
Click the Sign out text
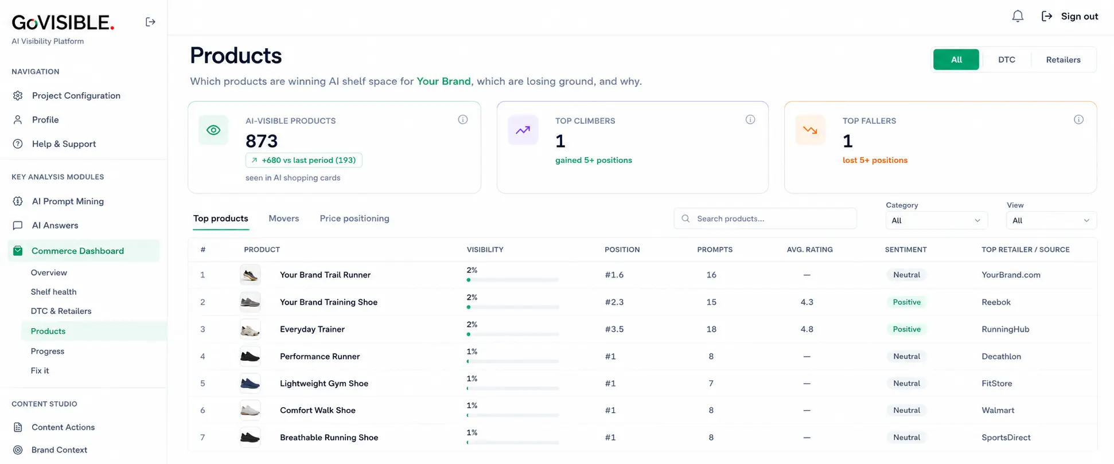tap(1080, 16)
